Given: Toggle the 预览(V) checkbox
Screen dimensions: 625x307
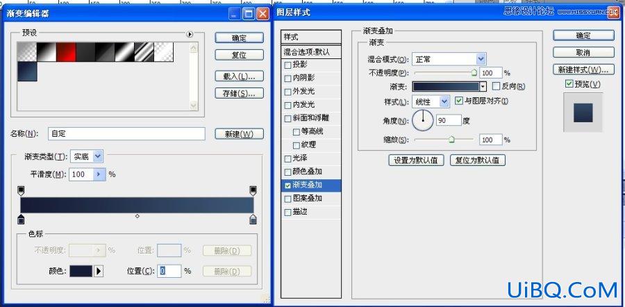Looking at the screenshot, I should coord(569,84).
